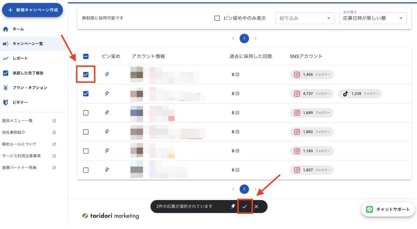Open チャットサポート chat icon
This screenshot has width=417, height=229.
click(x=369, y=209)
